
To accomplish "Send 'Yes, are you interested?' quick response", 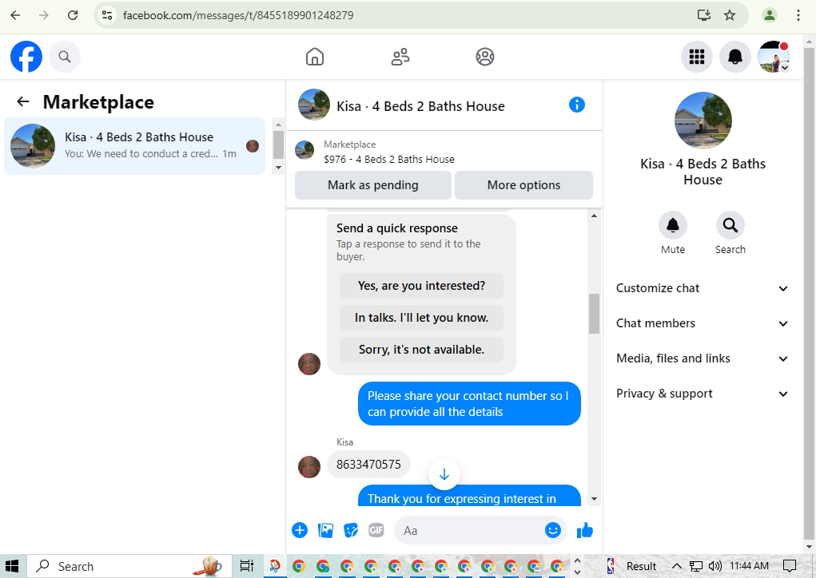I will (421, 286).
